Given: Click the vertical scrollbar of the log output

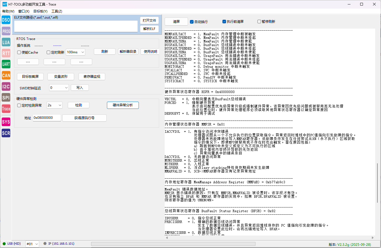Looking at the screenshot, I should pyautogui.click(x=377, y=183).
